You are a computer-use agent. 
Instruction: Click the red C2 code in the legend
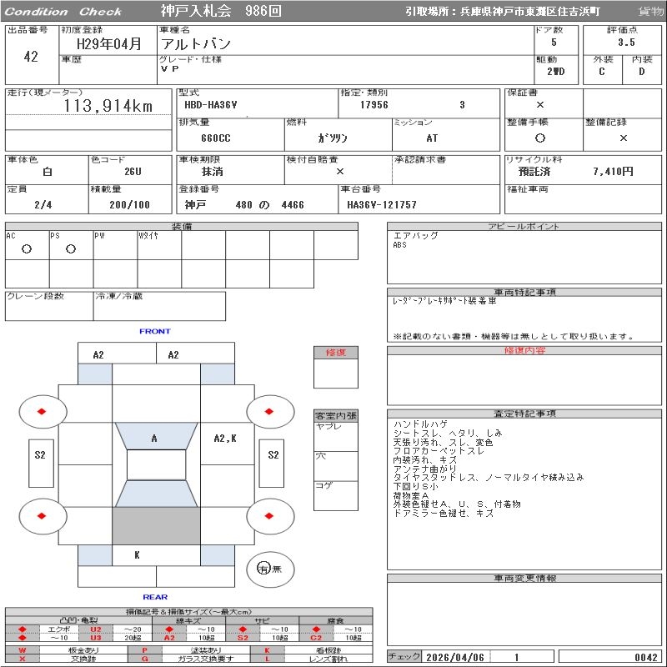coord(316,638)
